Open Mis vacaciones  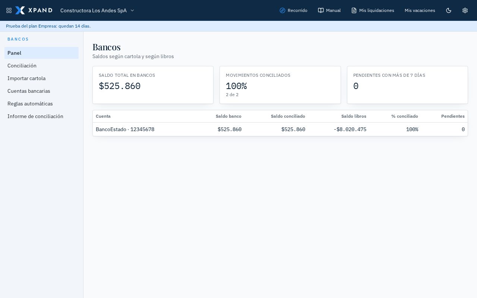coord(420,10)
